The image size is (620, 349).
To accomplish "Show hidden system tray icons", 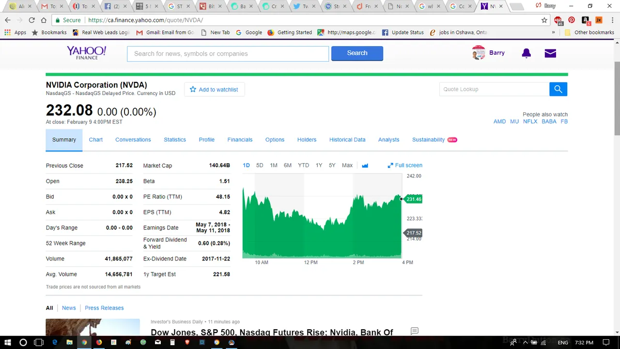I will [525, 343].
